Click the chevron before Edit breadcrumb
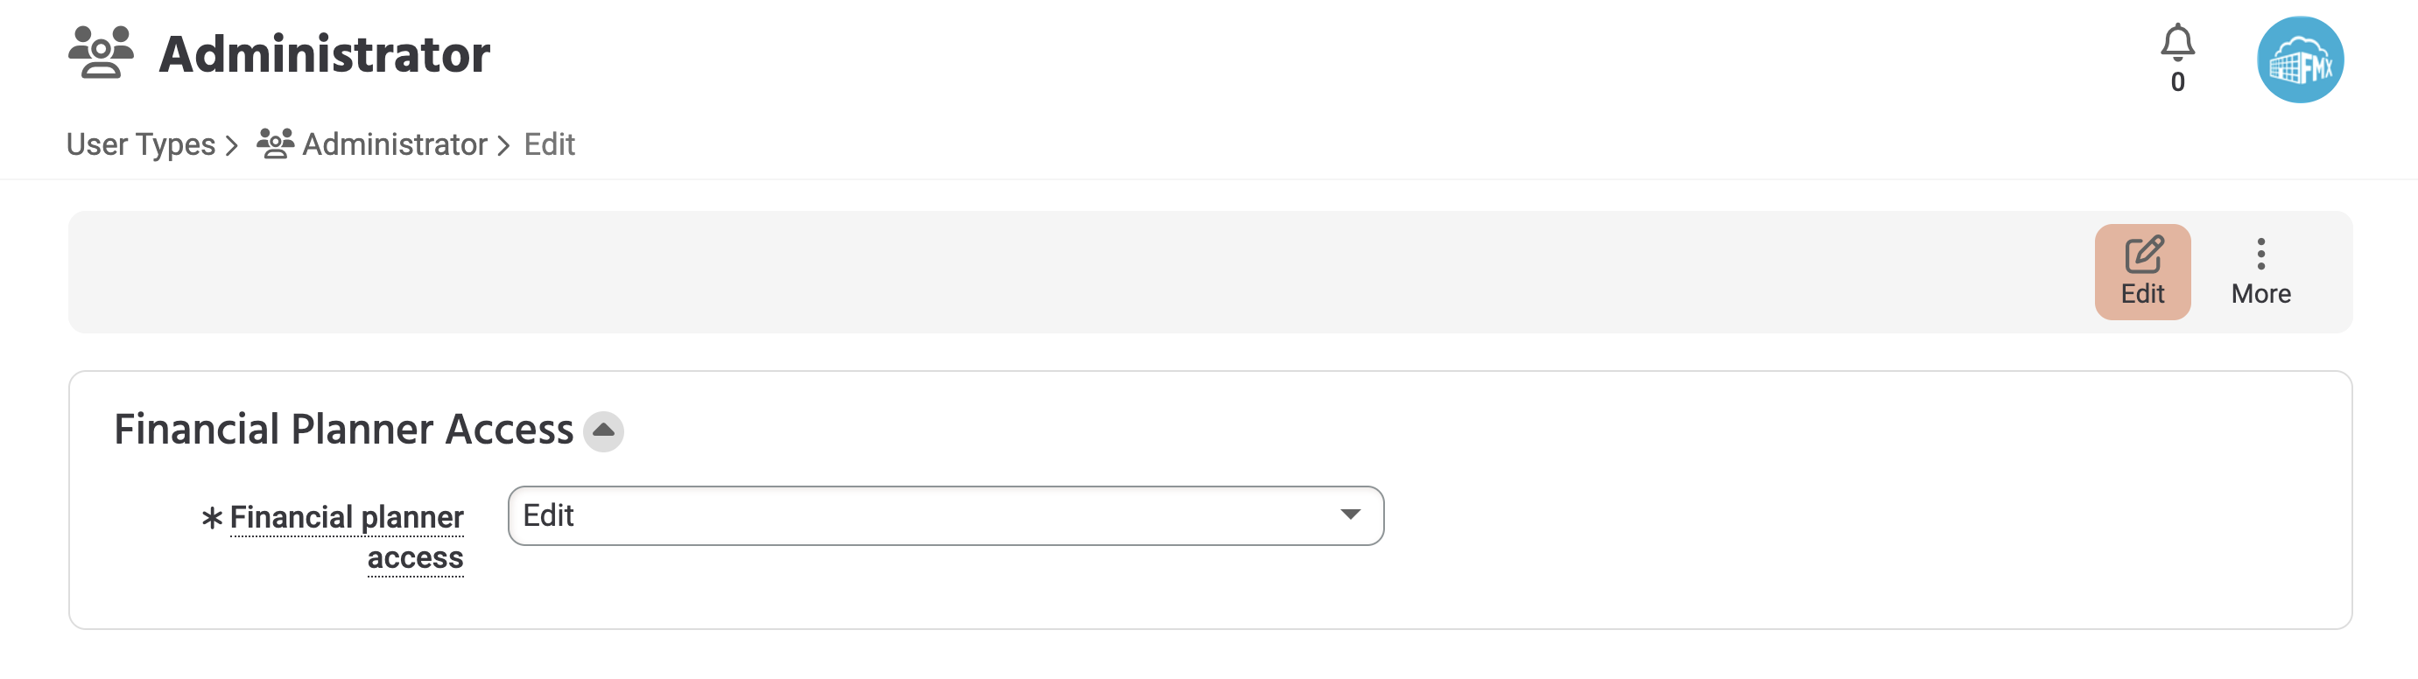 point(503,145)
